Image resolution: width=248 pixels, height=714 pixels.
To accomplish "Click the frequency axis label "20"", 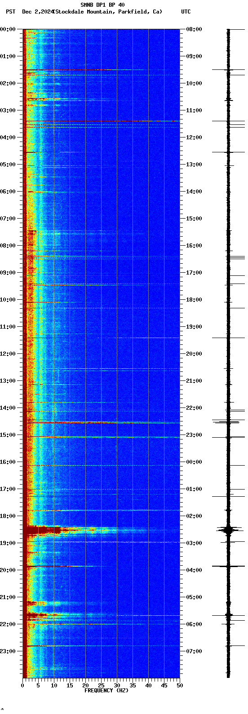I will pos(85,686).
